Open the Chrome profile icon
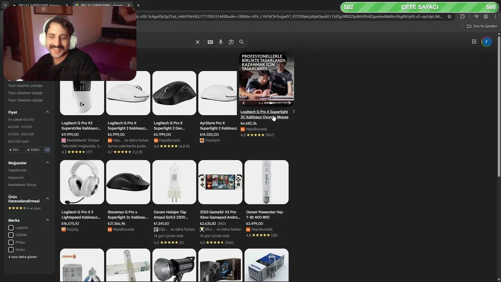 tap(486, 16)
